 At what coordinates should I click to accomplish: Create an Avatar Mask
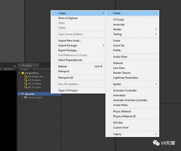pyautogui.click(x=132, y=105)
